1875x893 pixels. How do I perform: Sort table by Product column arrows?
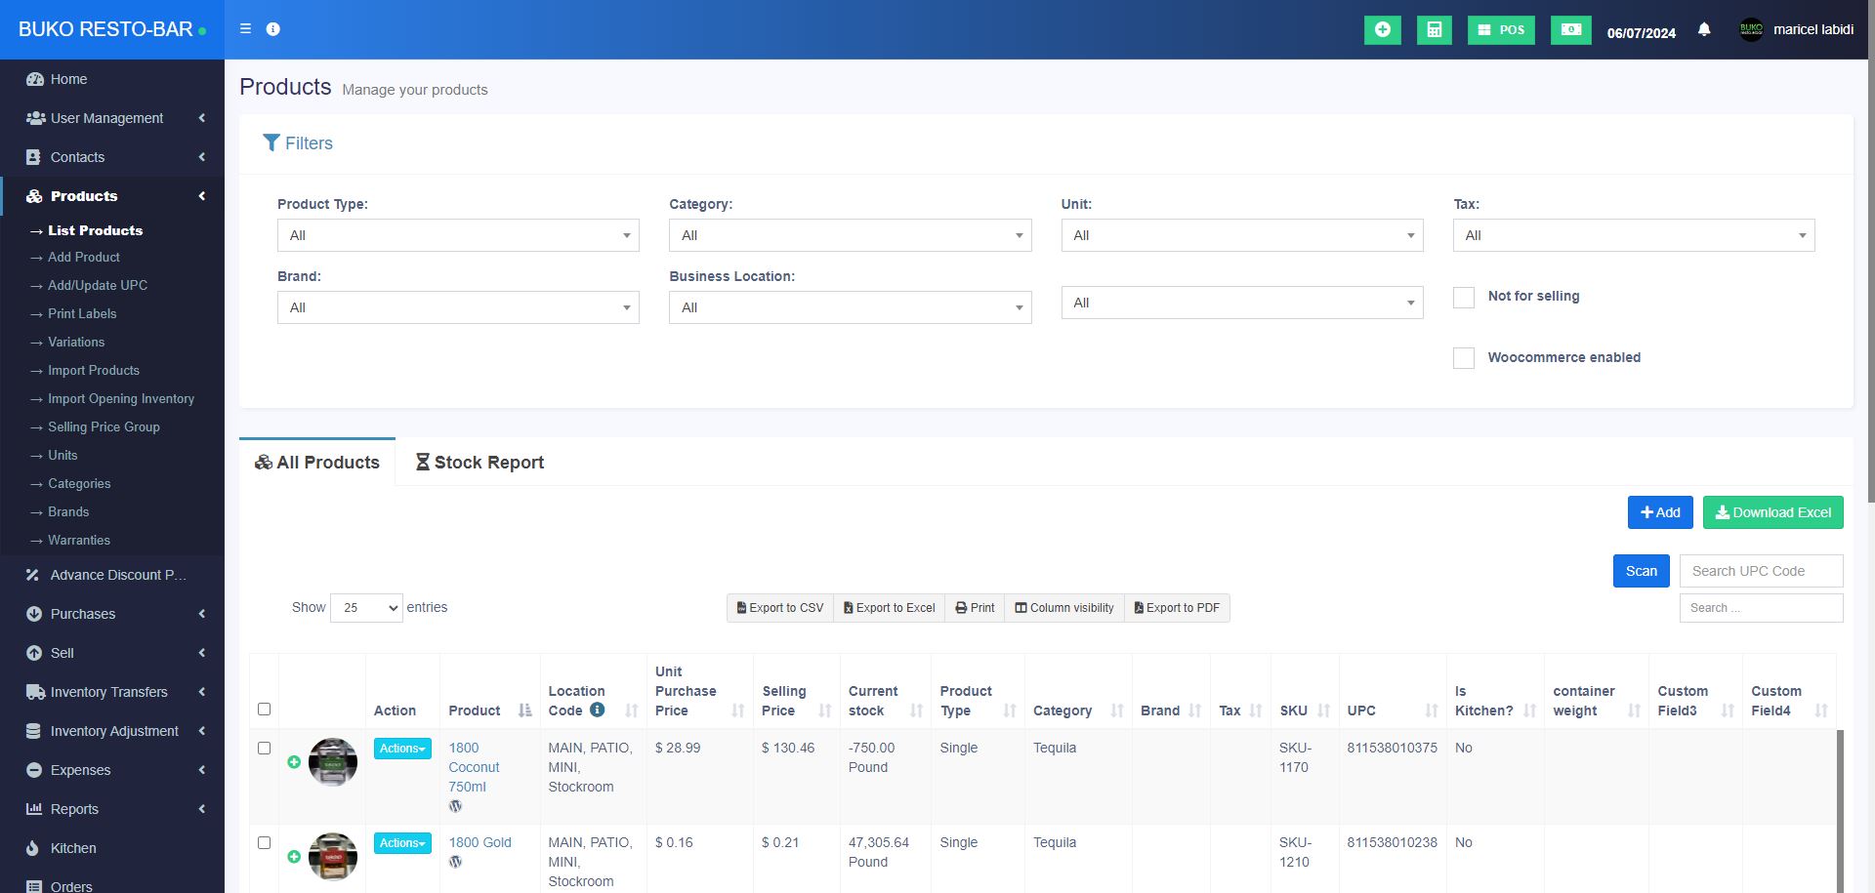click(524, 710)
